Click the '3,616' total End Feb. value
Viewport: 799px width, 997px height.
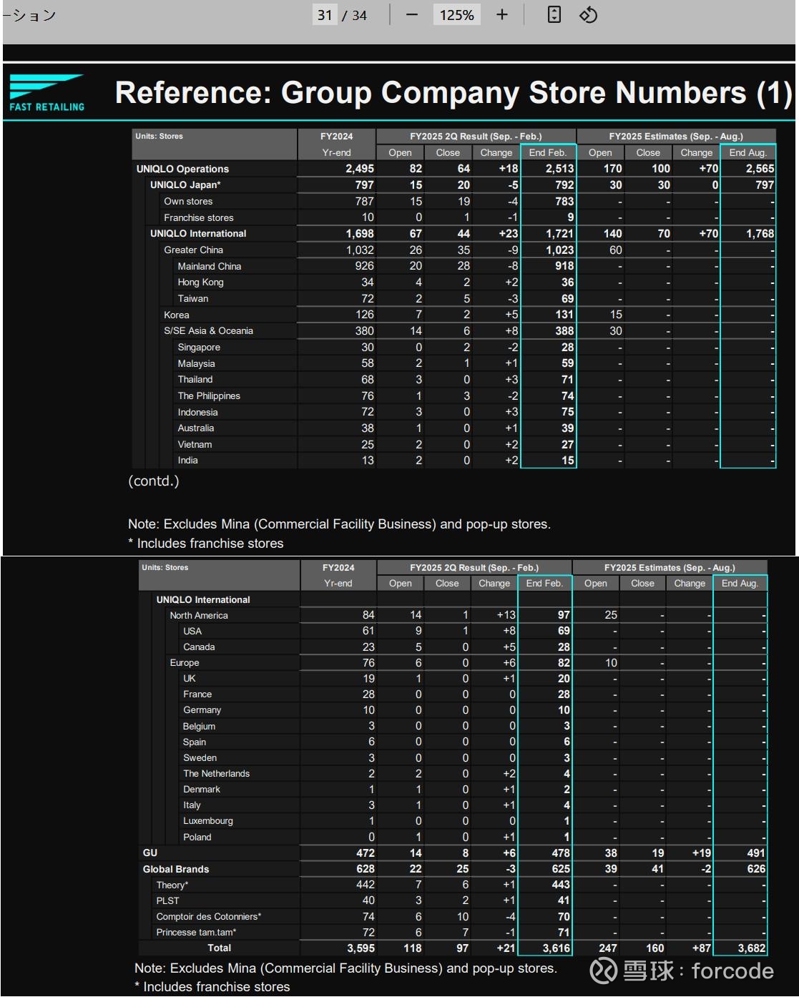point(556,948)
